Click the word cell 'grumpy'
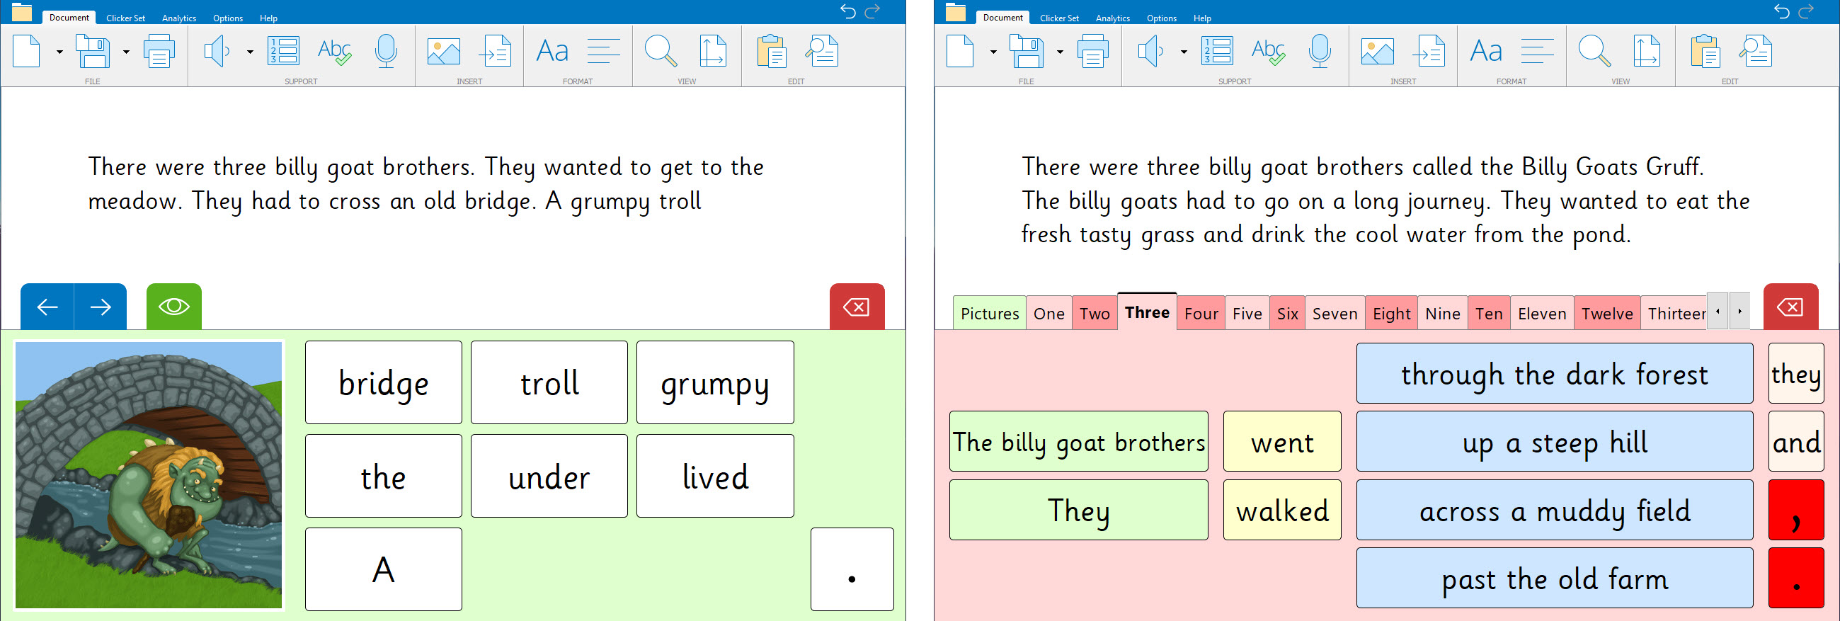This screenshot has width=1840, height=621. coord(714,383)
